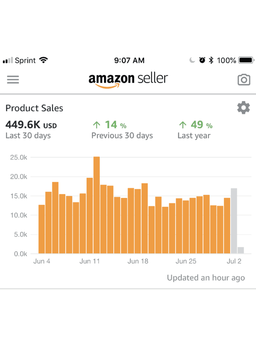Tap the Do Not Disturb moon icon

(x=192, y=60)
